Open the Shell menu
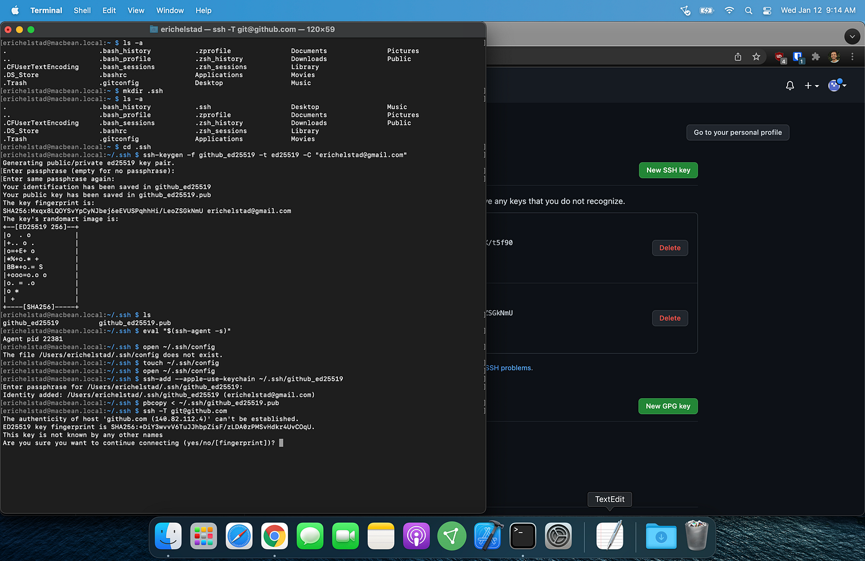Image resolution: width=865 pixels, height=561 pixels. (x=82, y=10)
